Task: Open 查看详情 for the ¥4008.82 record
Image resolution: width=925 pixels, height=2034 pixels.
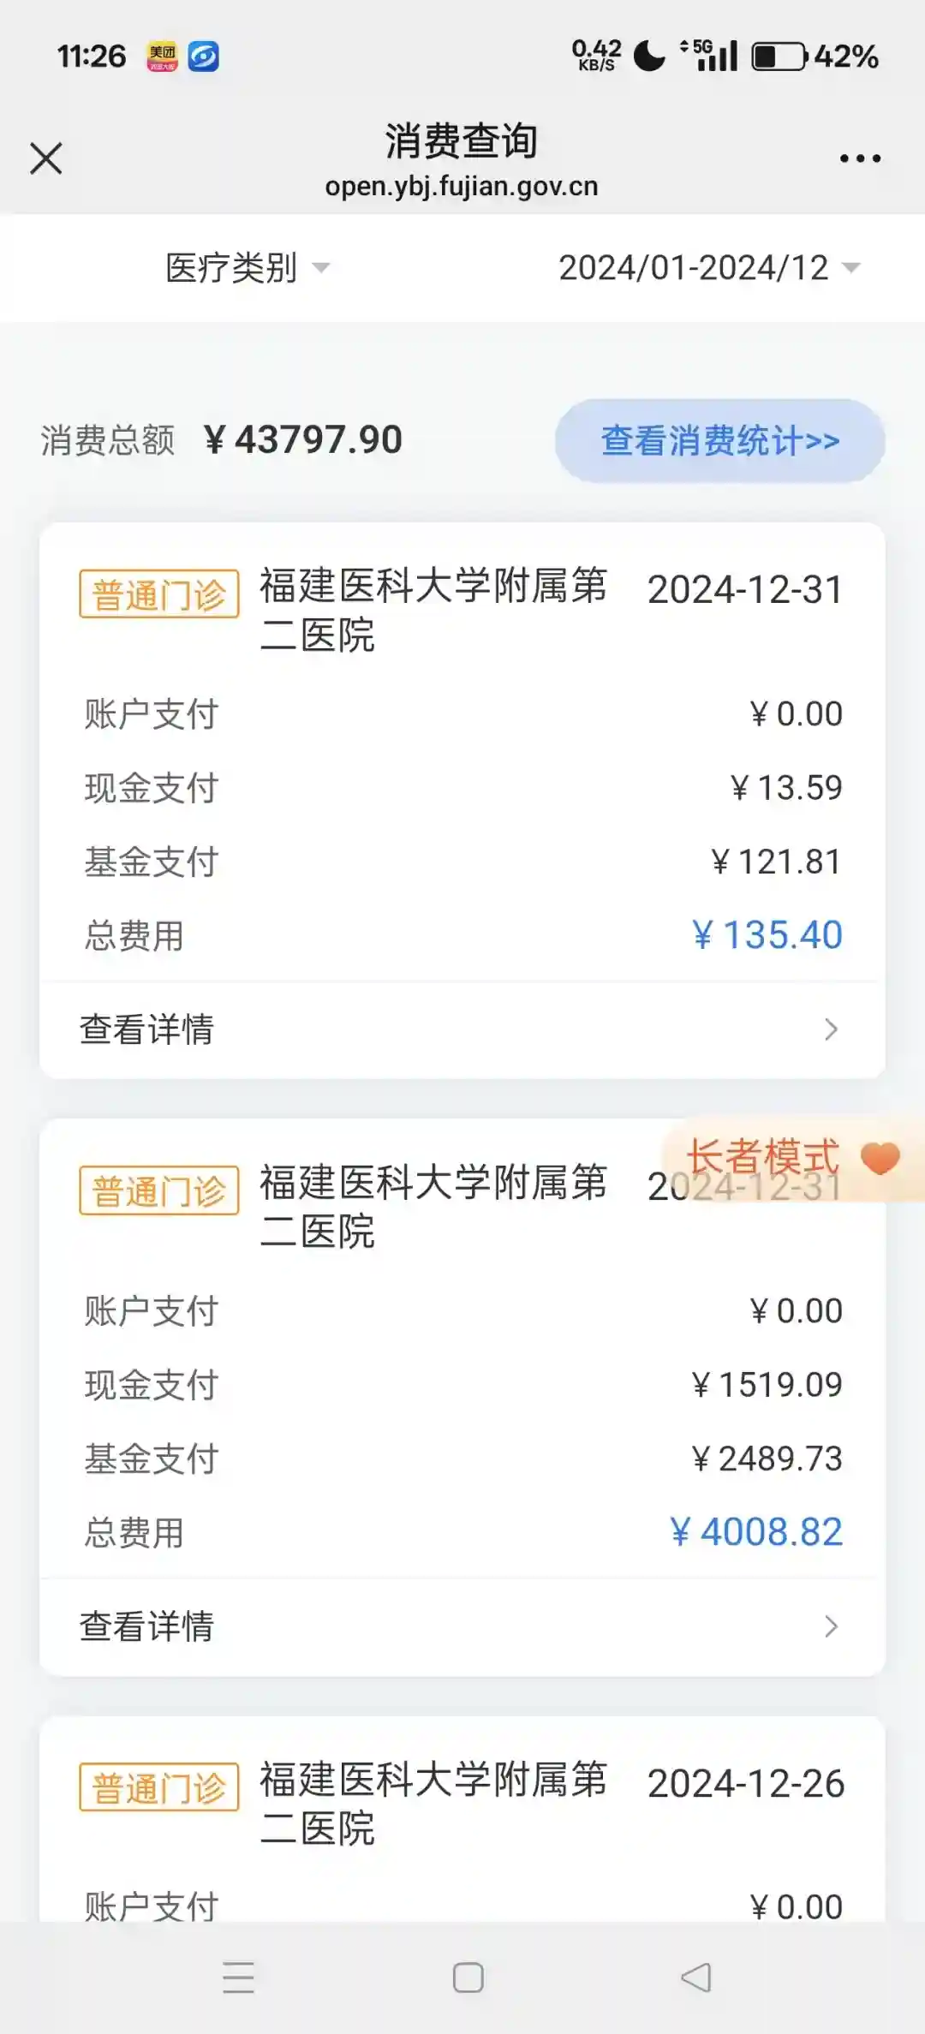Action: (462, 1626)
